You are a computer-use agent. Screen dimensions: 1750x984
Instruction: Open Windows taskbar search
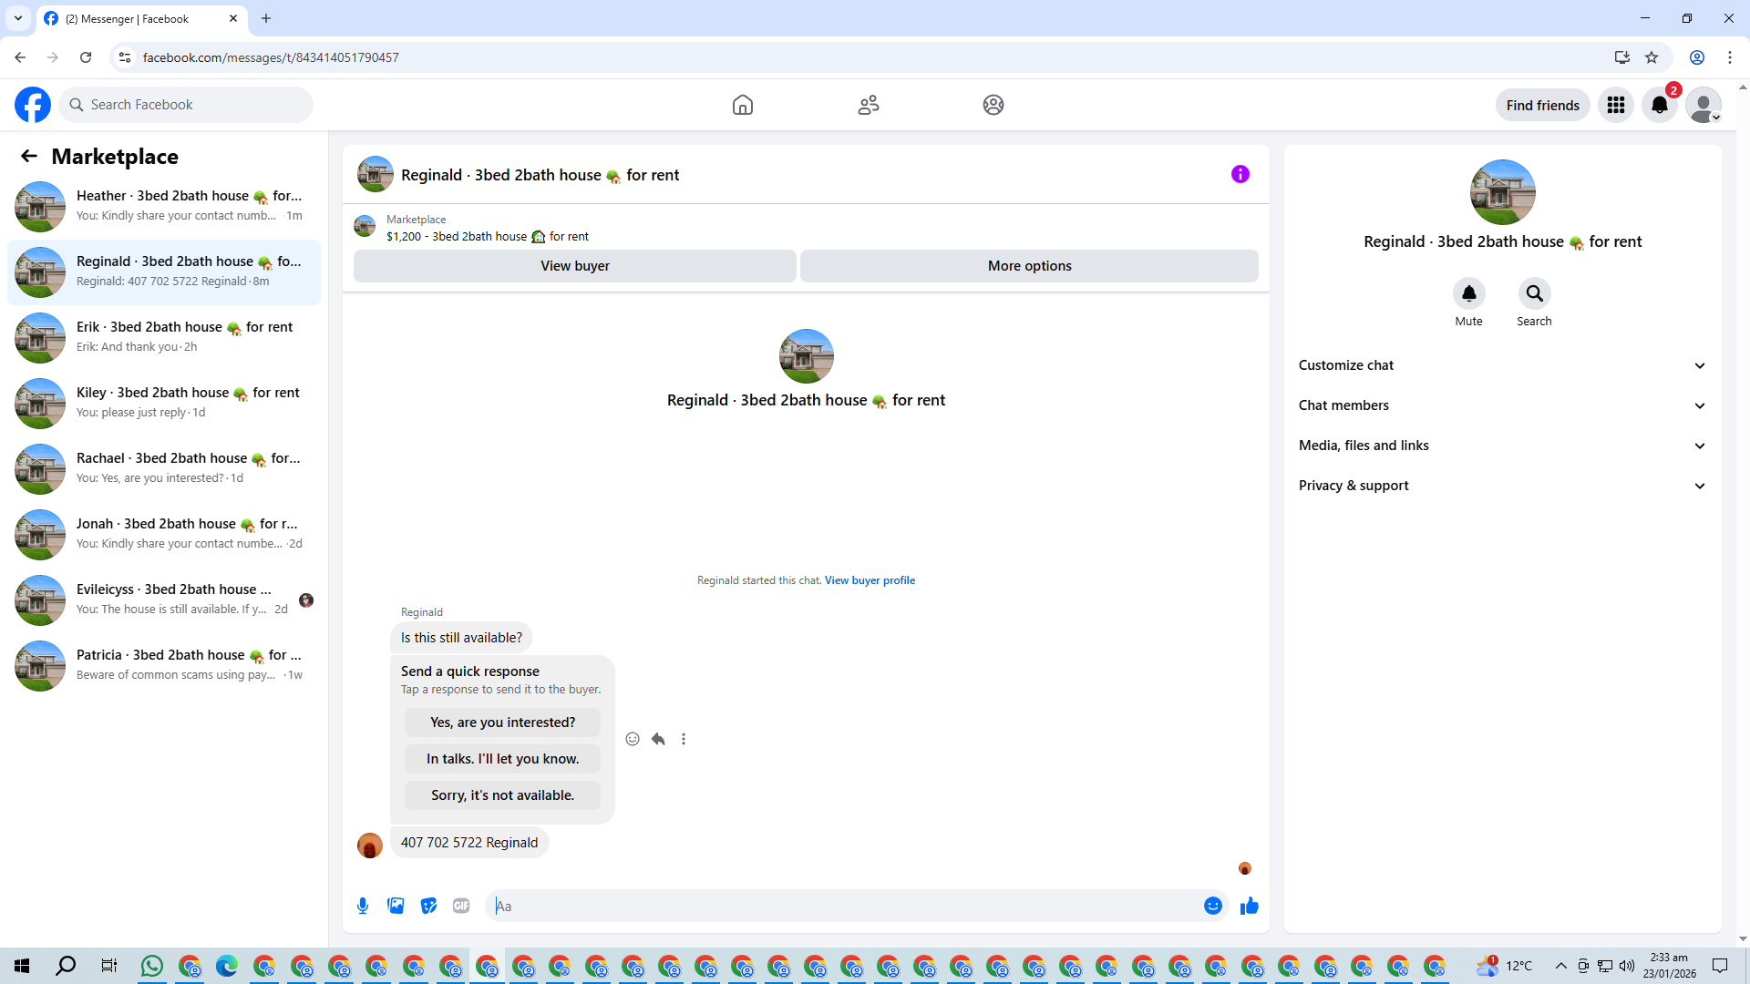point(66,966)
